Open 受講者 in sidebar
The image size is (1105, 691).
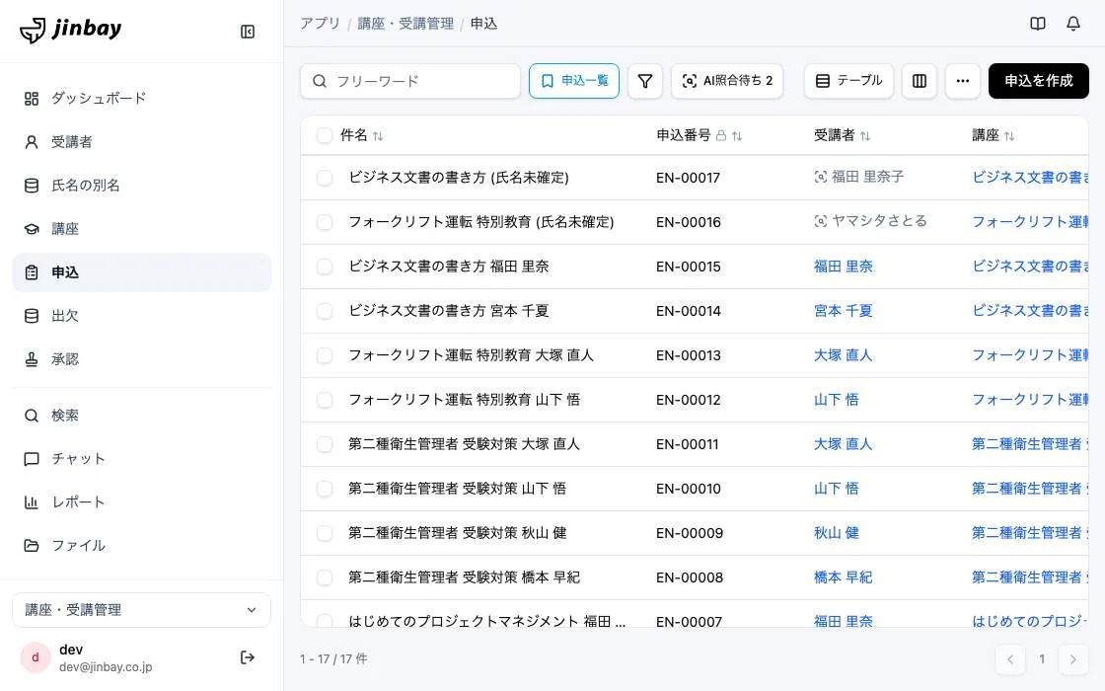point(142,142)
